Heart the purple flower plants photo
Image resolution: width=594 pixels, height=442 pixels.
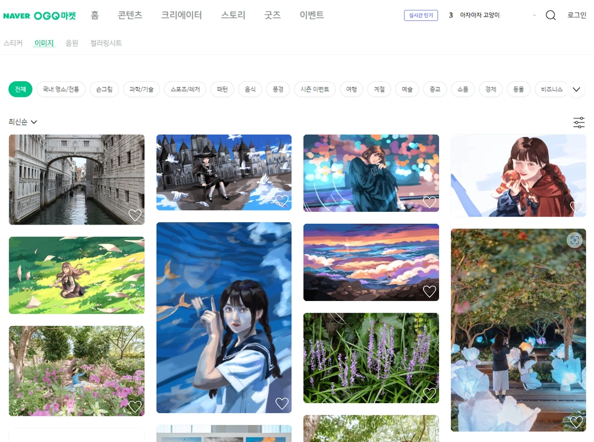(429, 393)
